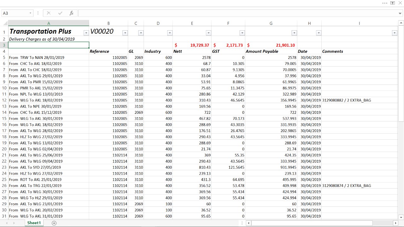Open the filter dropdown above the Comments column
Screen dimensions: 404x227
click(x=395, y=32)
